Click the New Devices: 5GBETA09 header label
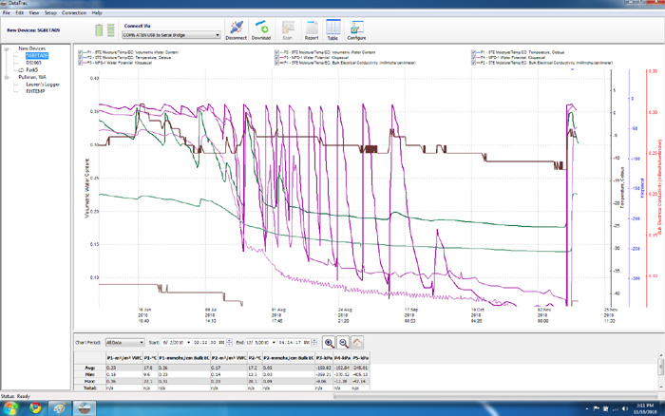This screenshot has width=665, height=416. (33, 30)
